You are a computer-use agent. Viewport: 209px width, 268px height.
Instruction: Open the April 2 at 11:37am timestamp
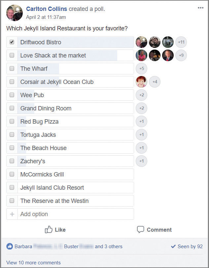[x=46, y=17]
